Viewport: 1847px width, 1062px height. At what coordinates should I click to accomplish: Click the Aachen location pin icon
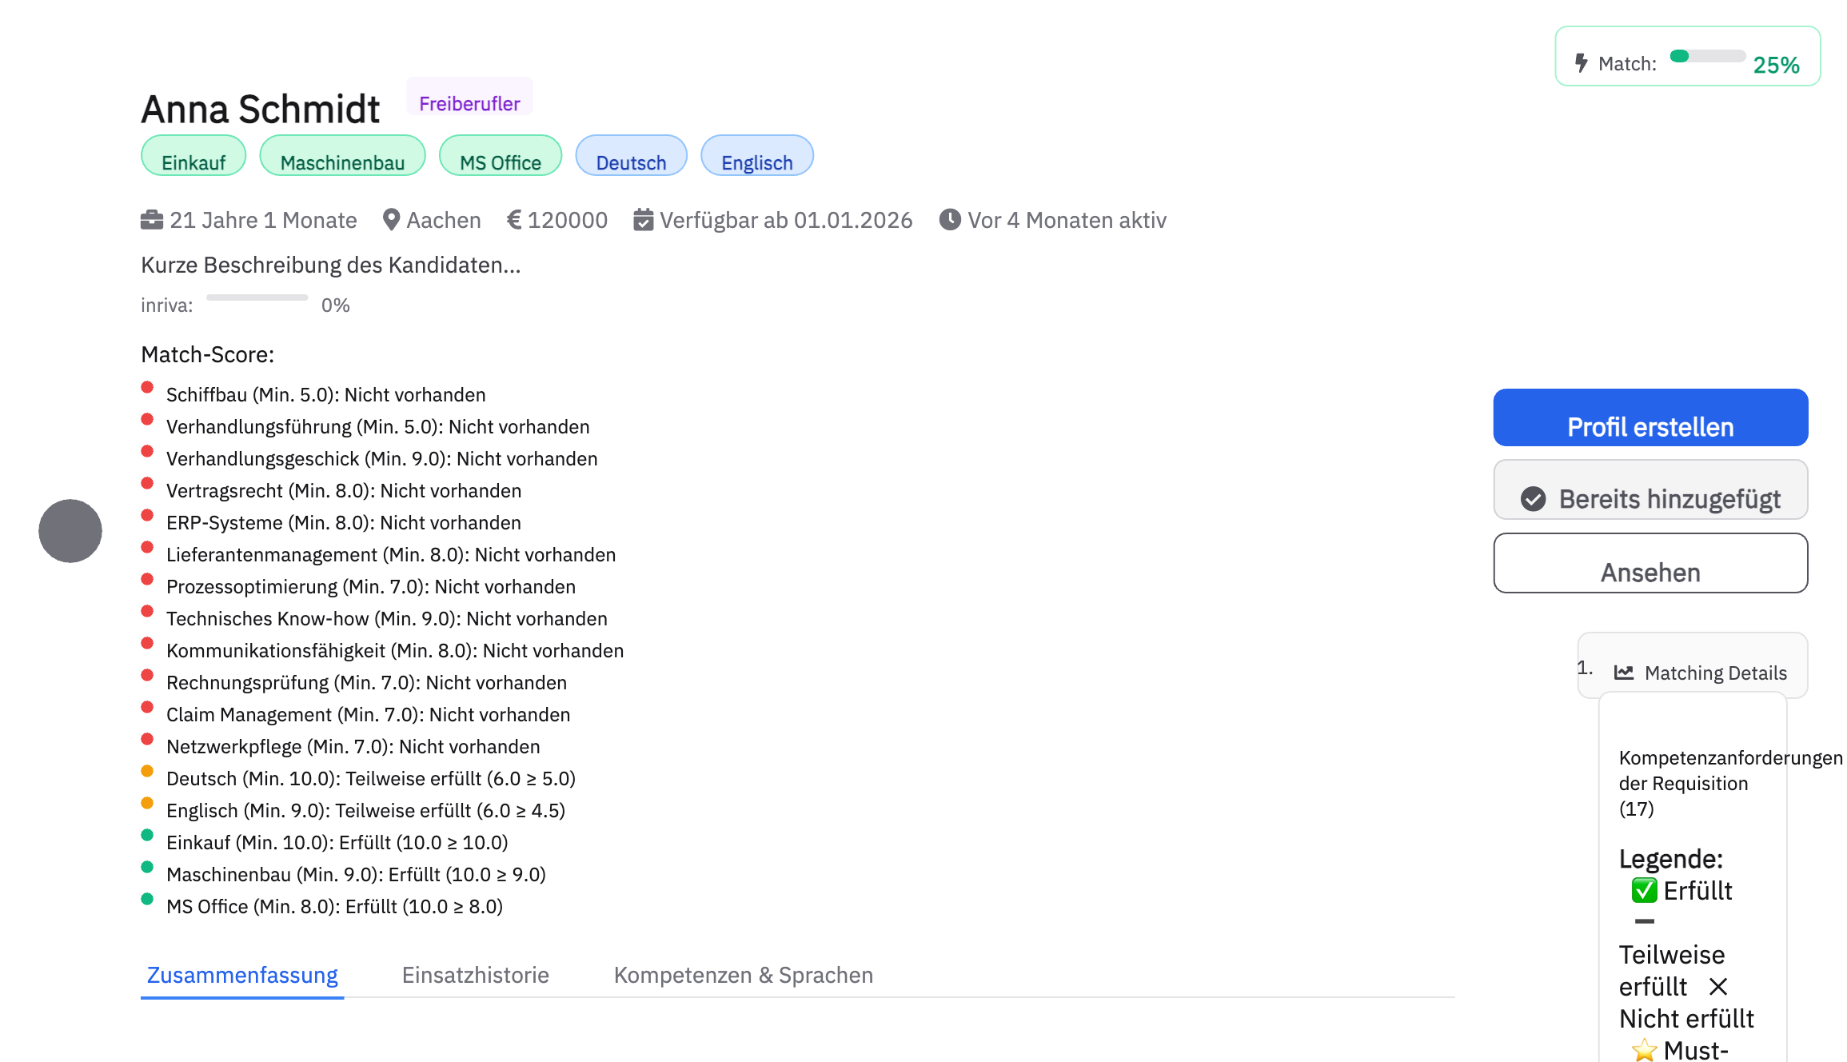coord(391,220)
